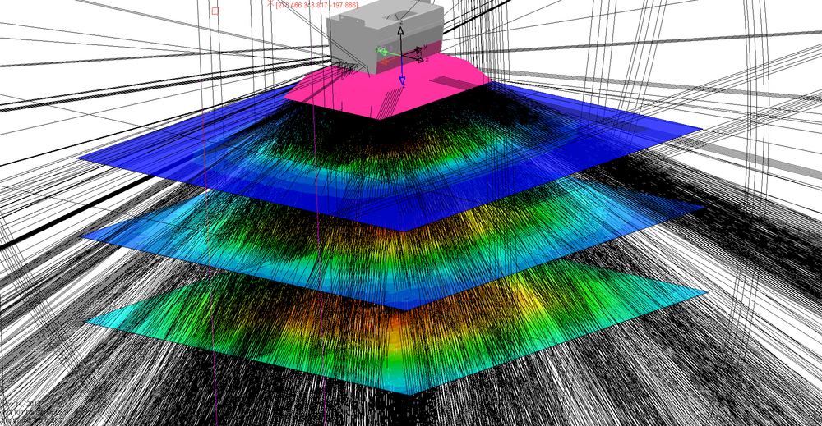Click the red coordinate readout ending in -197.866
This screenshot has width=822, height=426.
316,5
